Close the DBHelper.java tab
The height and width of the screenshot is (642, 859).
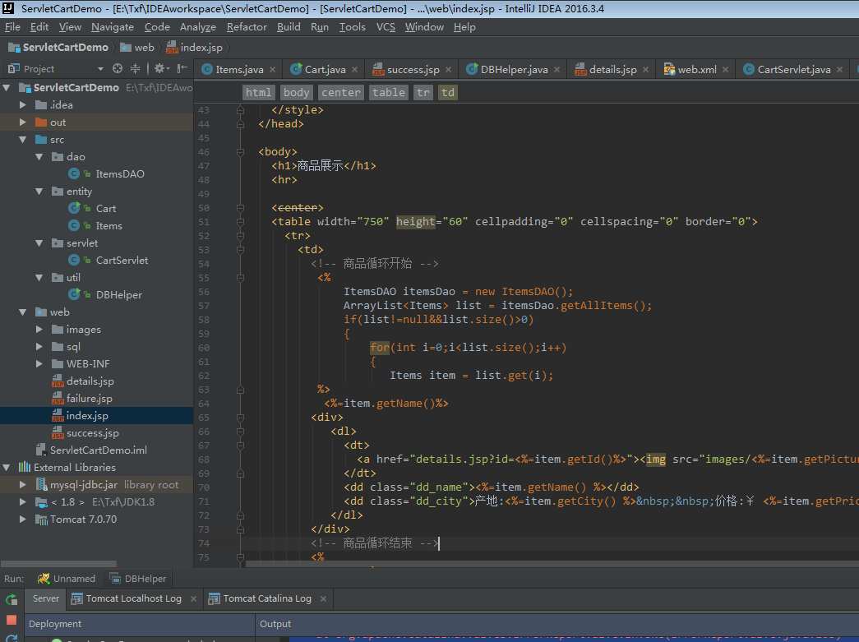[x=557, y=70]
